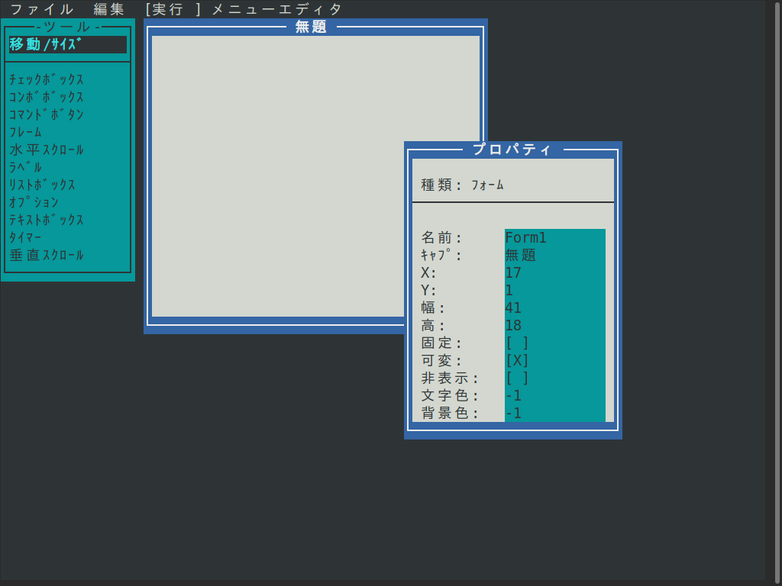Select the テキストボックス tool
The image size is (782, 586).
click(47, 220)
